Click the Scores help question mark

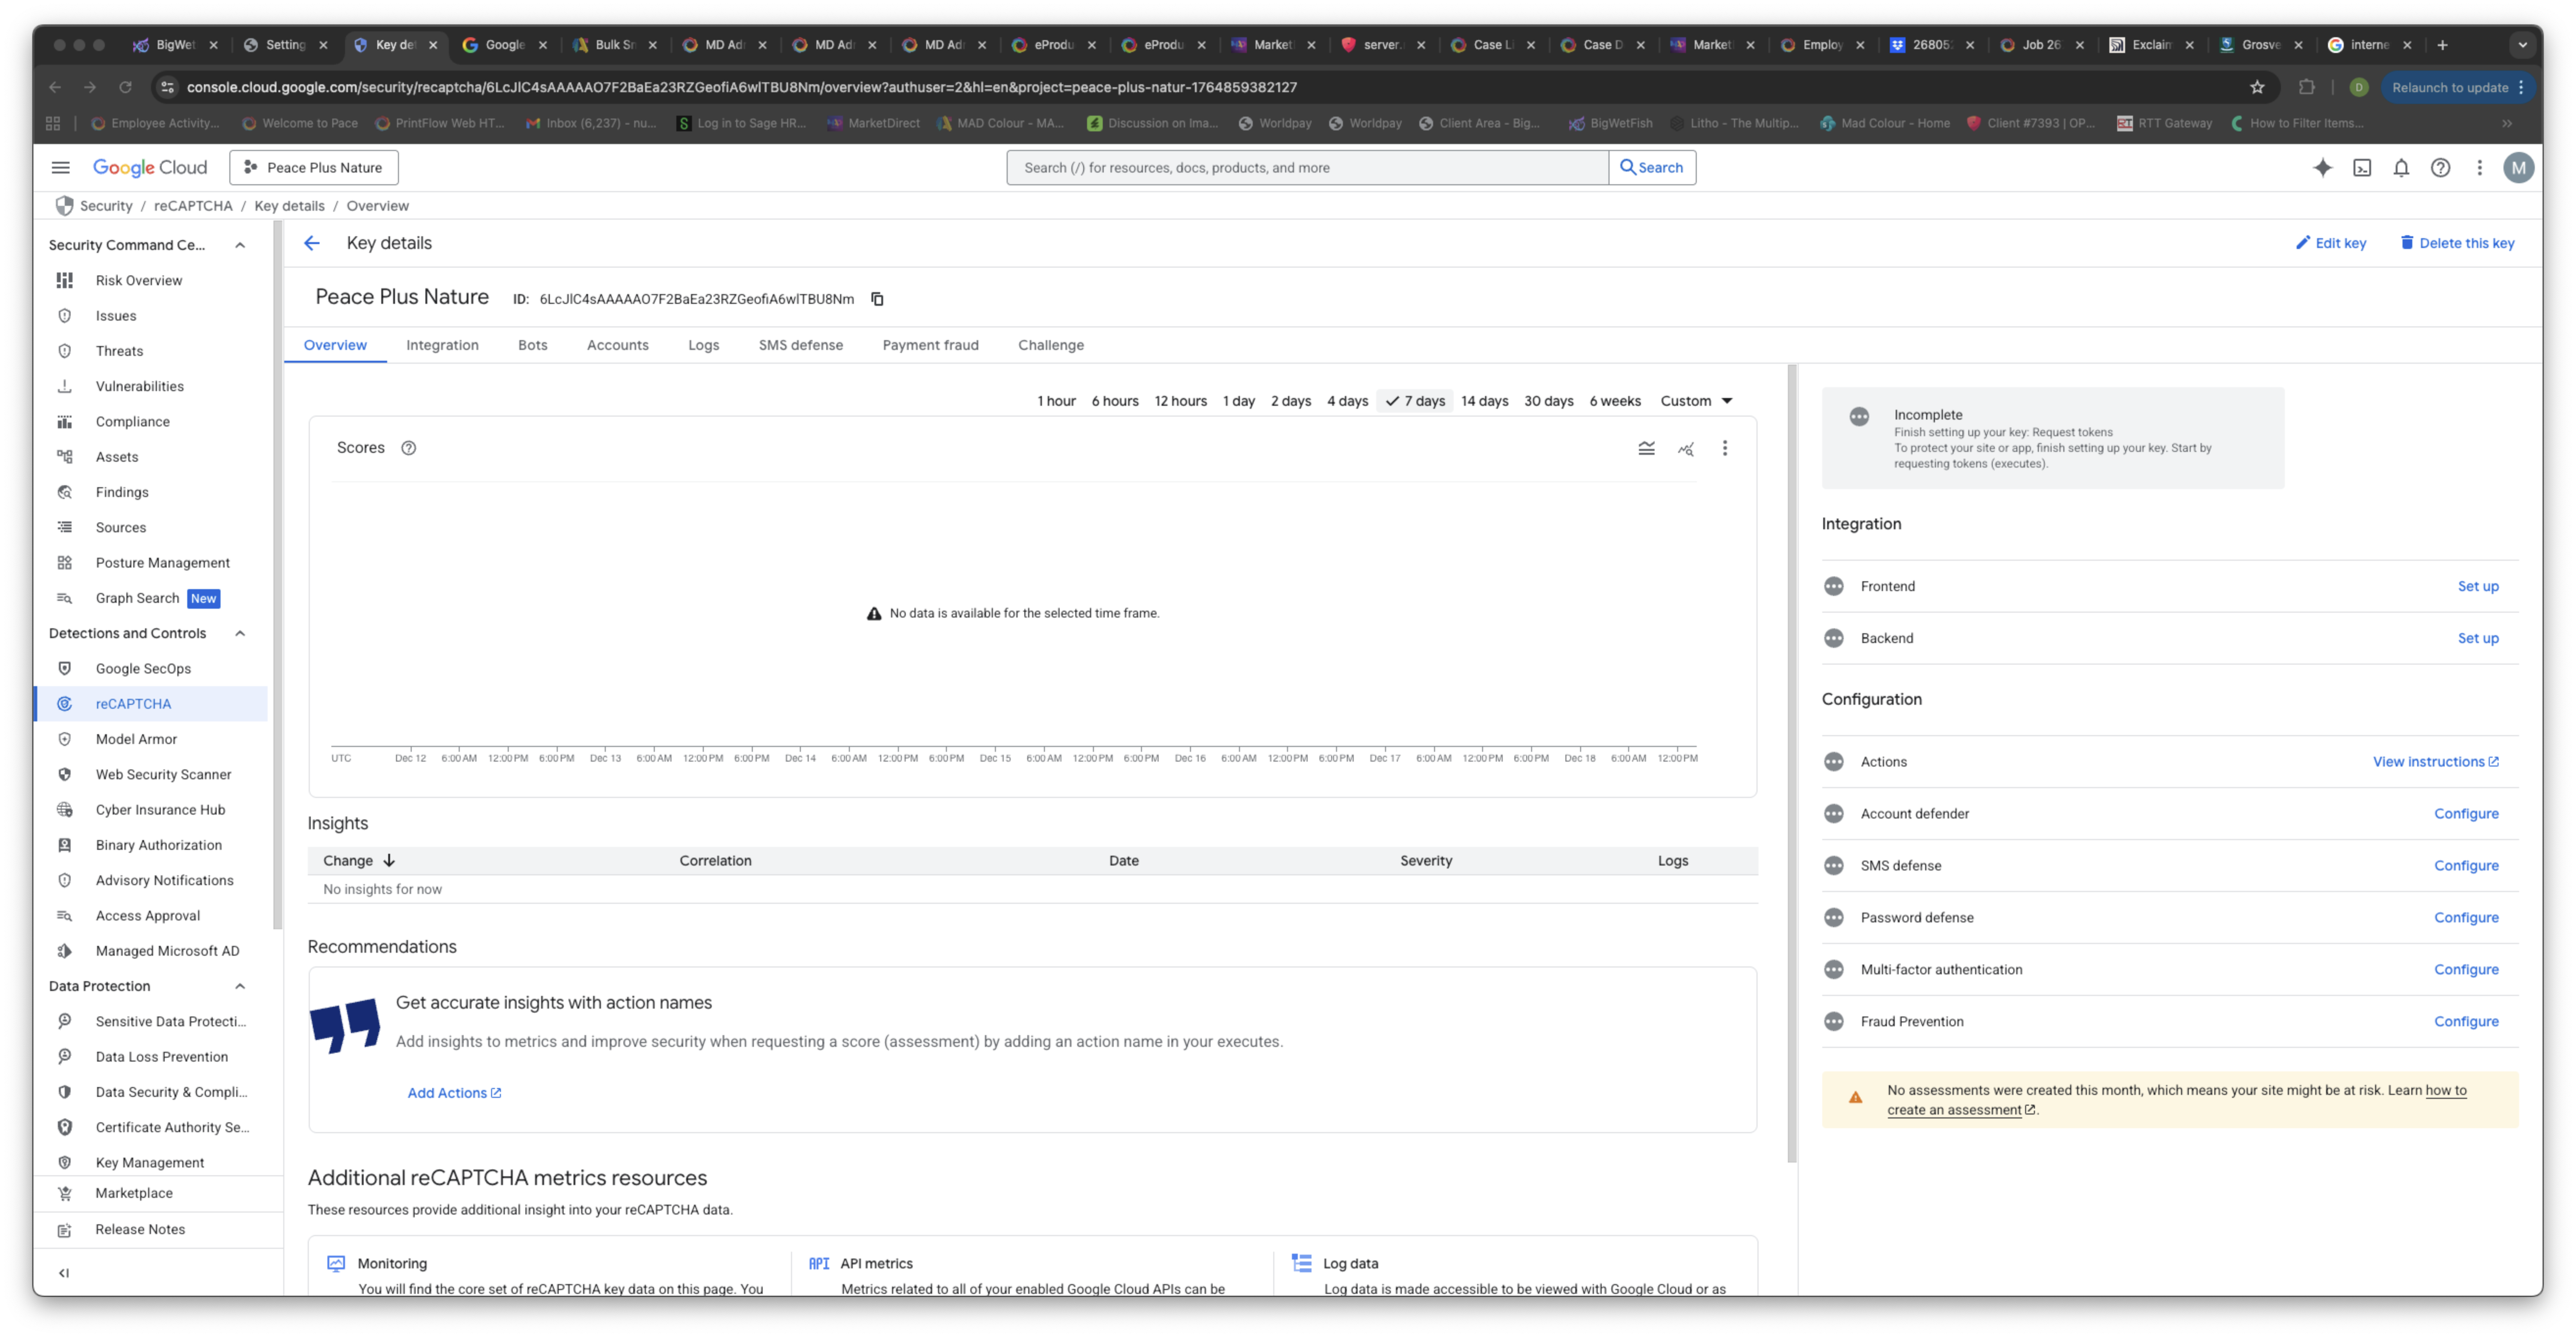[408, 448]
